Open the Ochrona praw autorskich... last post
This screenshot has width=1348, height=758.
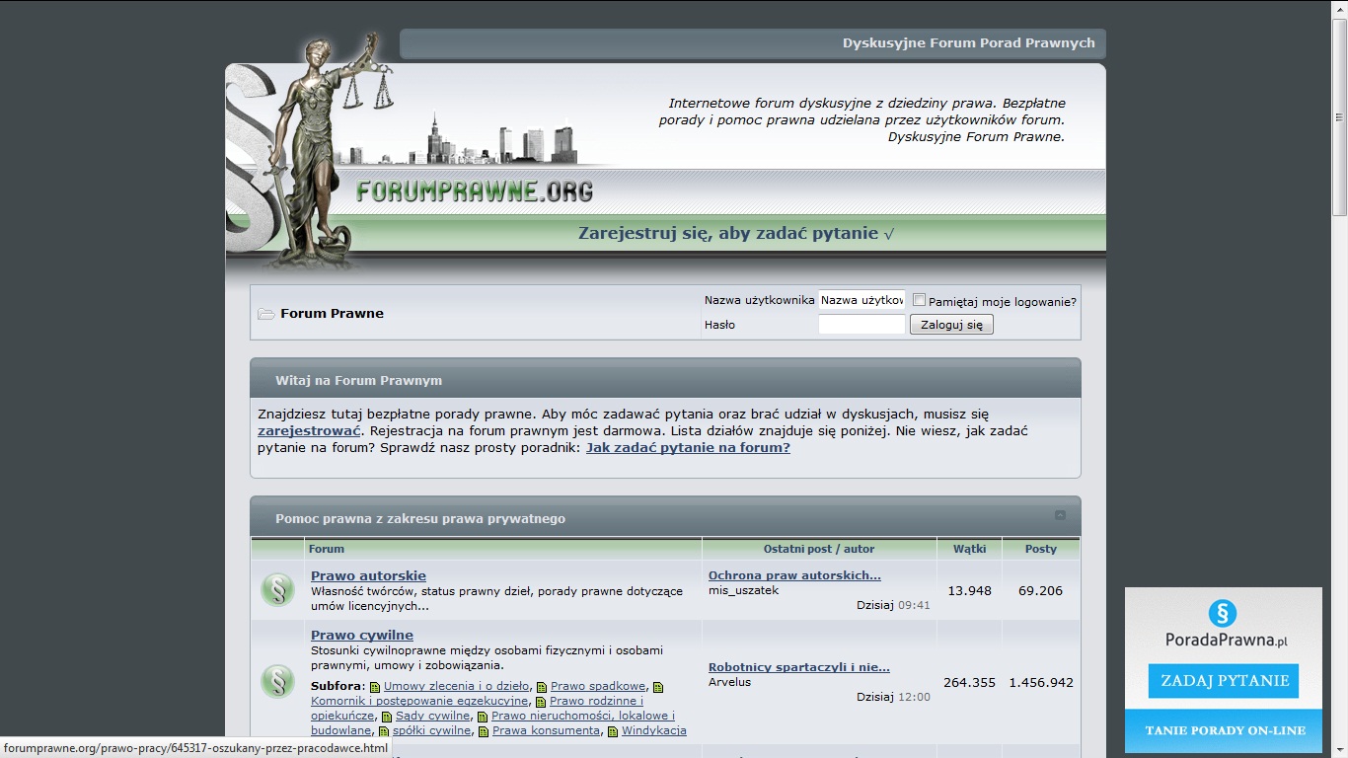coord(794,575)
